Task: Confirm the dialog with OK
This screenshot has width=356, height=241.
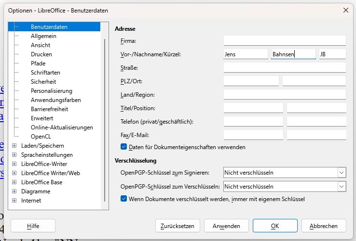Action: pyautogui.click(x=275, y=226)
